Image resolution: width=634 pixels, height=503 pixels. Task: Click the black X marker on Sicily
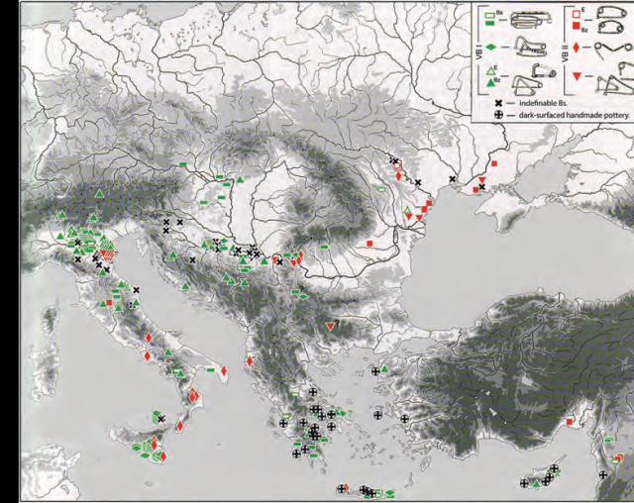click(159, 420)
